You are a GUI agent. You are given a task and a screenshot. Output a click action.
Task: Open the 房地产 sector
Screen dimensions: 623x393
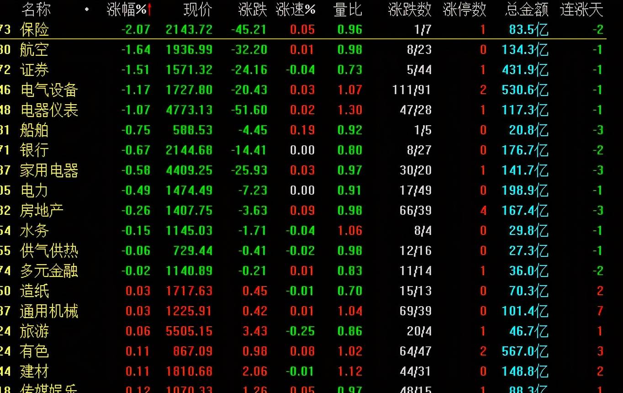pos(42,210)
